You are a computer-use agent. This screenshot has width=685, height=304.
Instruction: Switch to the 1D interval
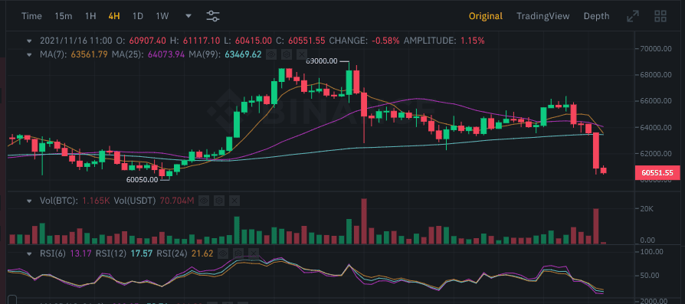pos(138,16)
